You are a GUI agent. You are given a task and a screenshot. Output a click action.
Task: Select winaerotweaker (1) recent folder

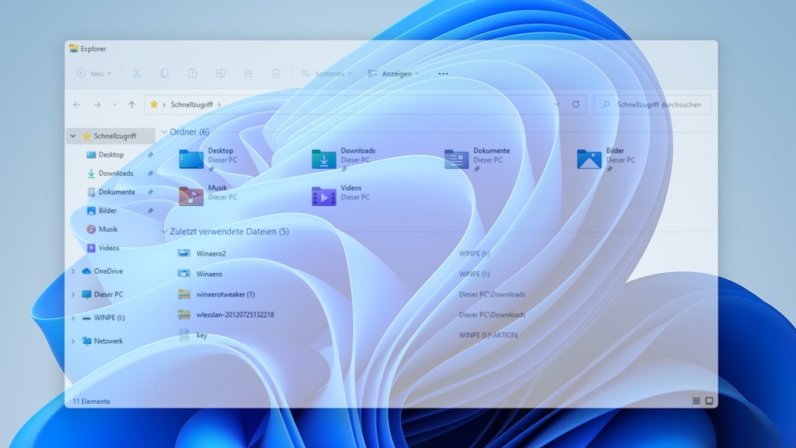(225, 295)
